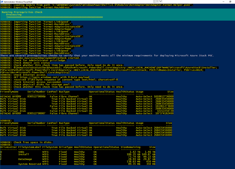This screenshot has height=169, width=235.
Task: Select the FriendlyName column header in the first table
Action: coord(9,92)
